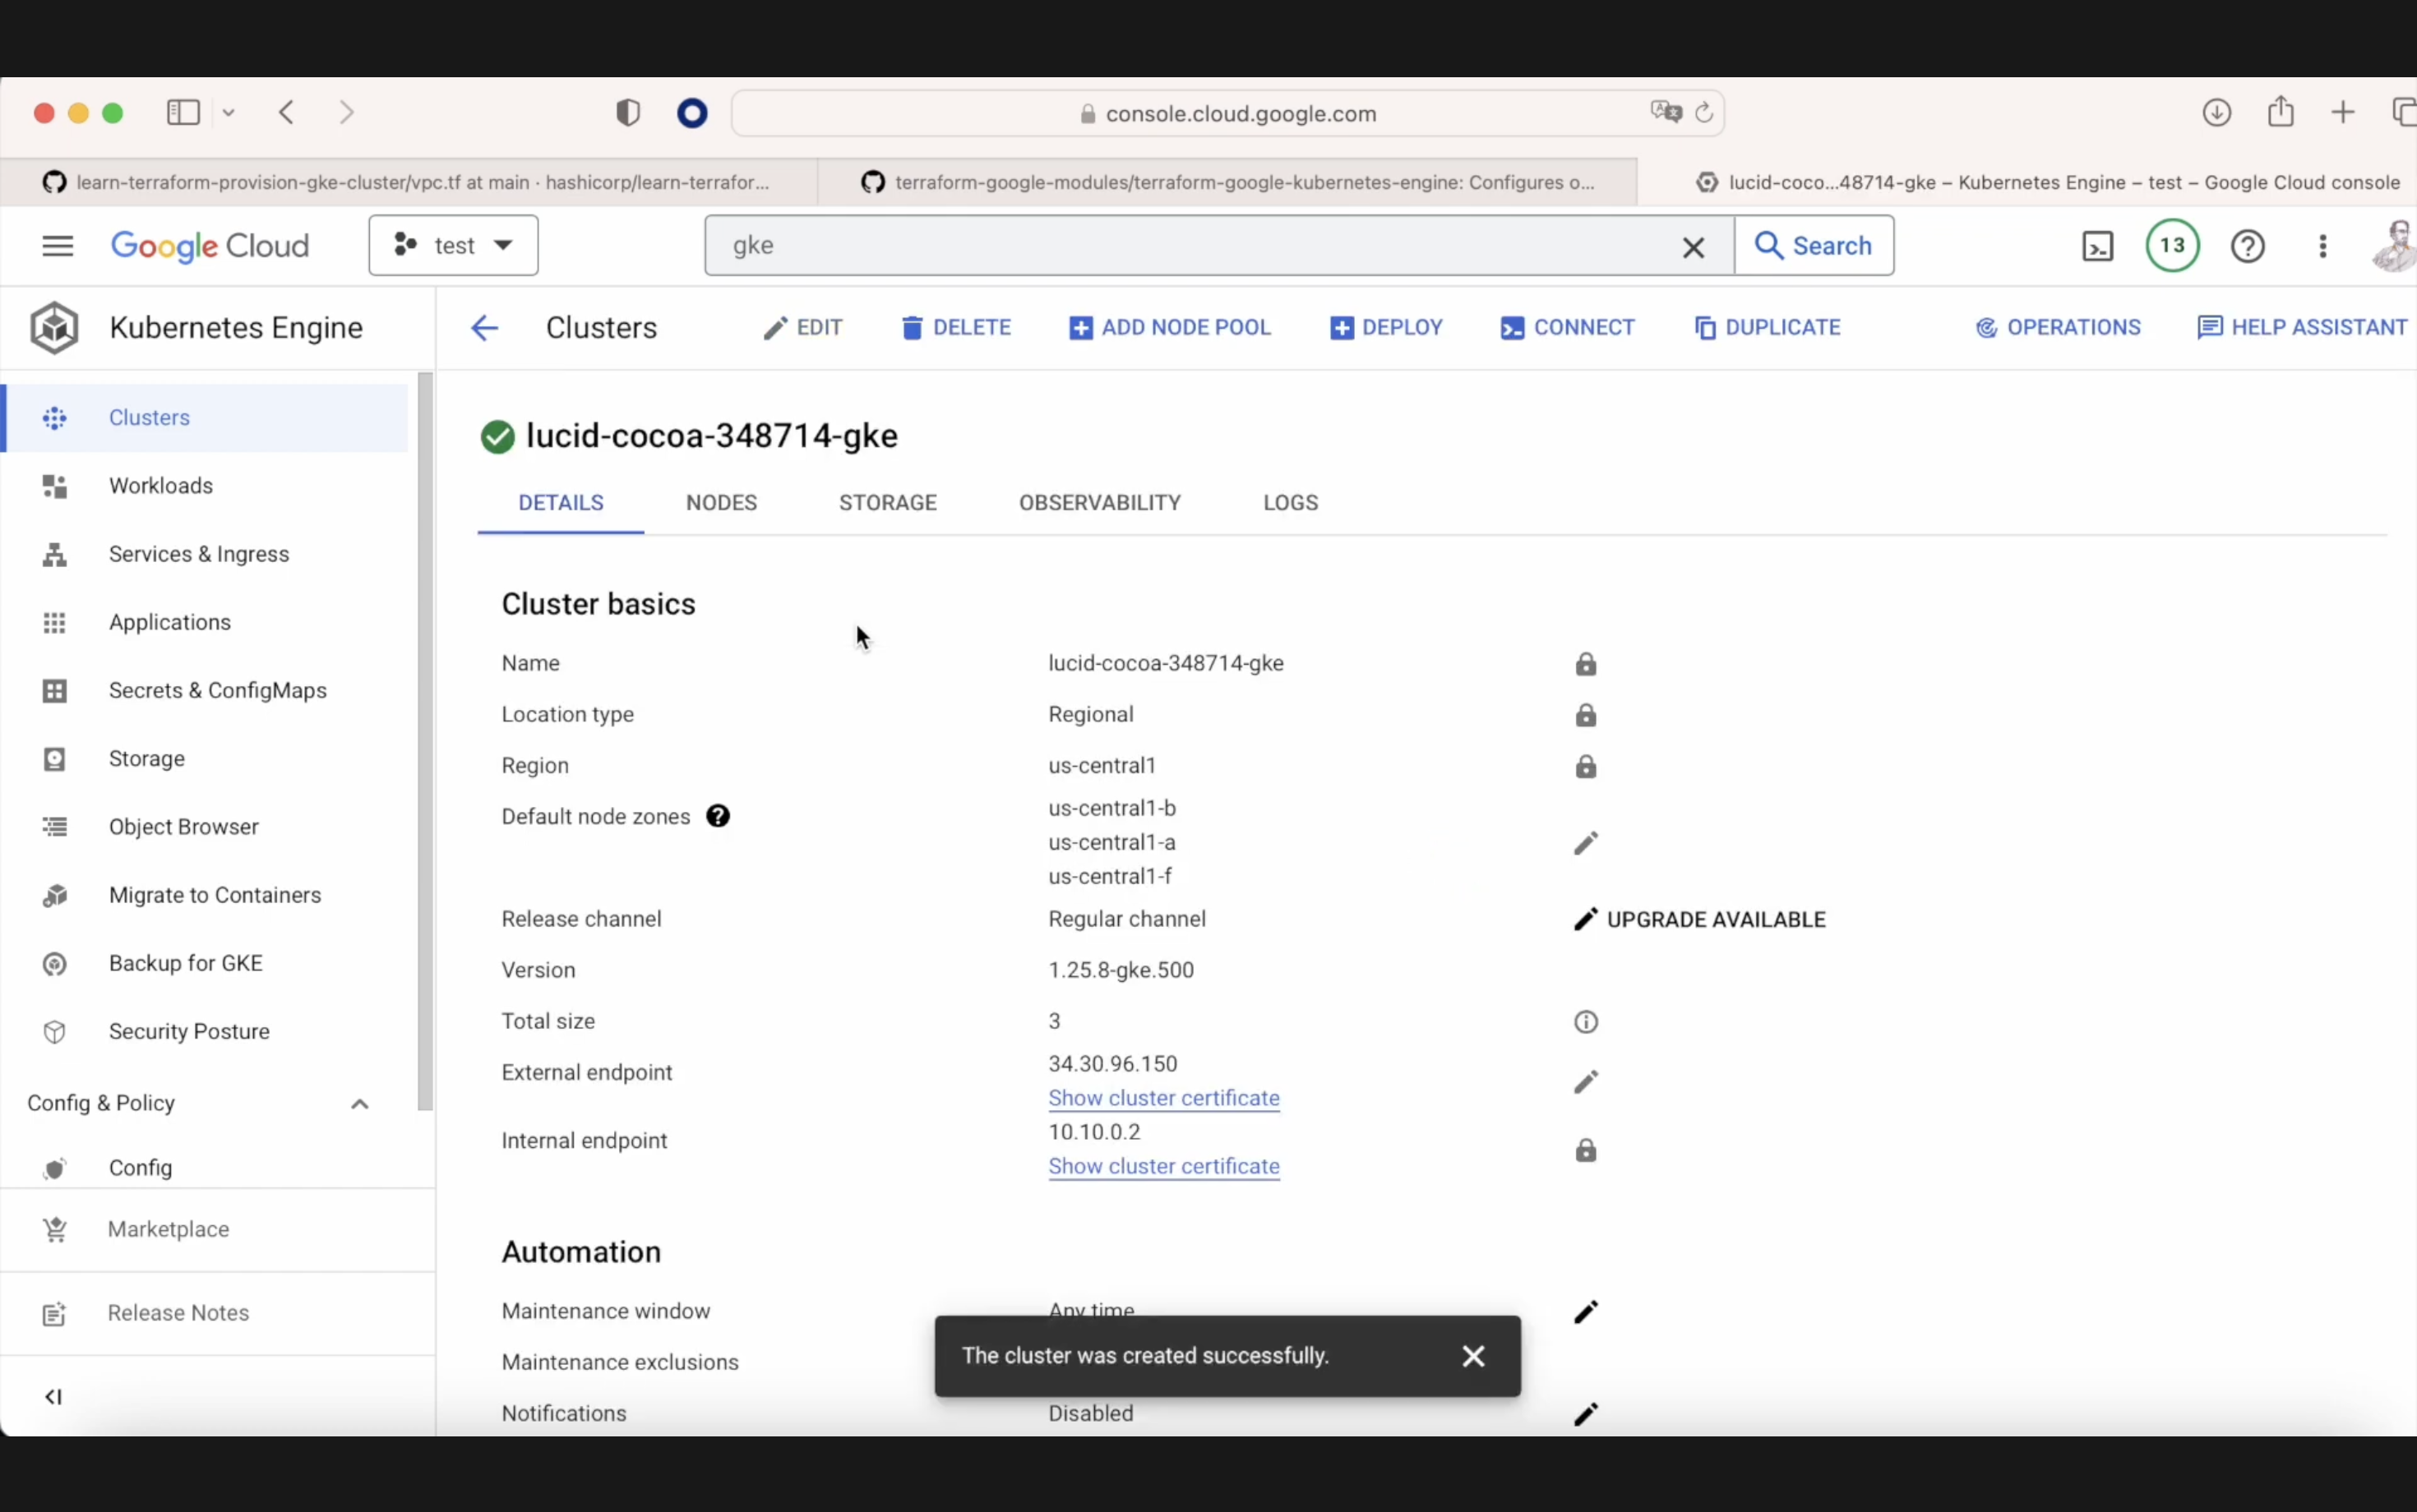This screenshot has width=2417, height=1512.
Task: Click the Default node zones help icon
Action: (718, 815)
